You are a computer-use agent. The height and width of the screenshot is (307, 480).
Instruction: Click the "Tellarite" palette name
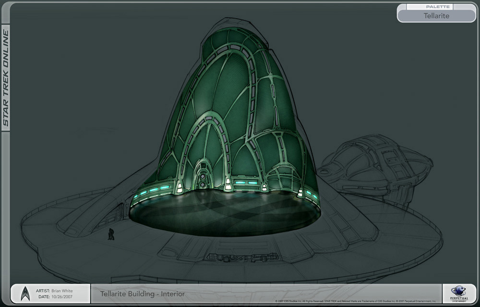(436, 16)
